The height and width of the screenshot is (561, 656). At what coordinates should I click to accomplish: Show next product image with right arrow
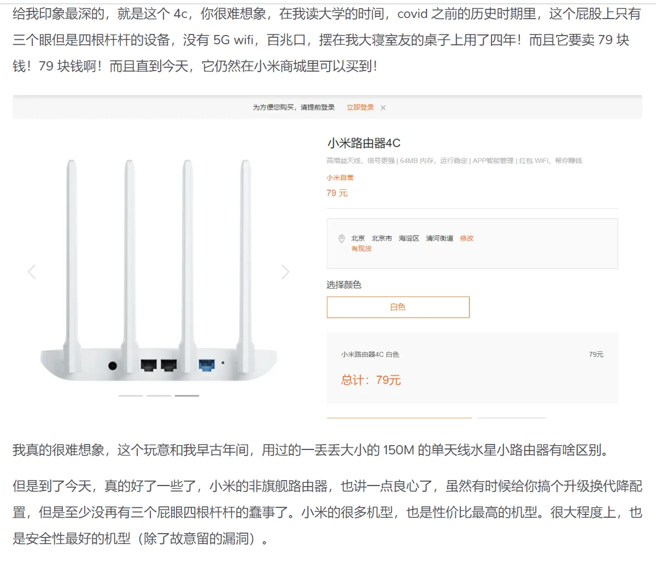pyautogui.click(x=285, y=272)
